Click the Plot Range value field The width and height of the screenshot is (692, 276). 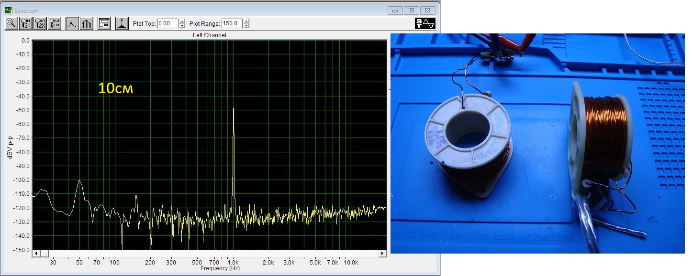tap(232, 23)
